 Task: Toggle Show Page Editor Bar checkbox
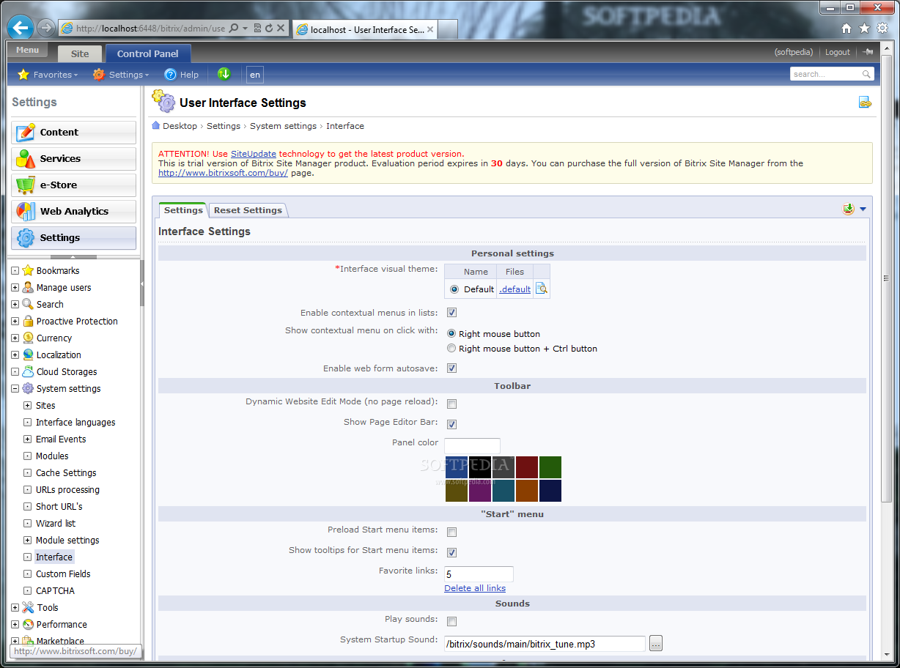(452, 424)
